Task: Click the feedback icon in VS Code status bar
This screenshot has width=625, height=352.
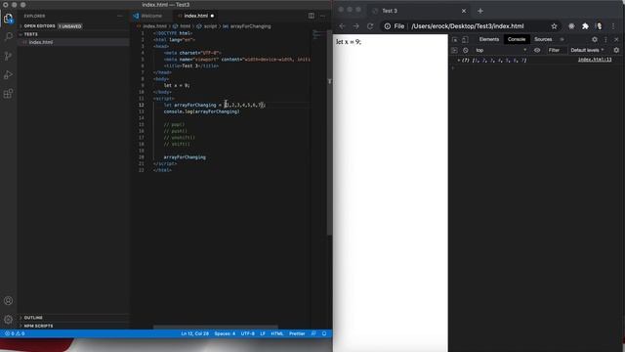Action: pos(313,333)
